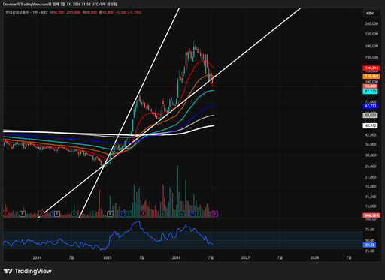The height and width of the screenshot is (280, 385).
Task: Click the chart creation header text
Action: 59,5
